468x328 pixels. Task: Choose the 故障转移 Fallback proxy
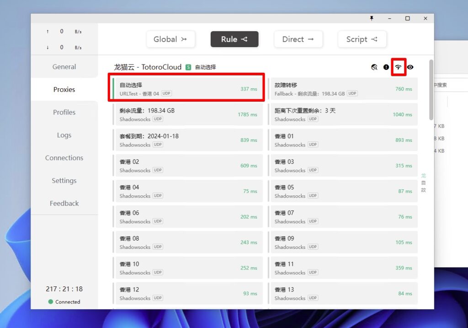click(x=343, y=89)
